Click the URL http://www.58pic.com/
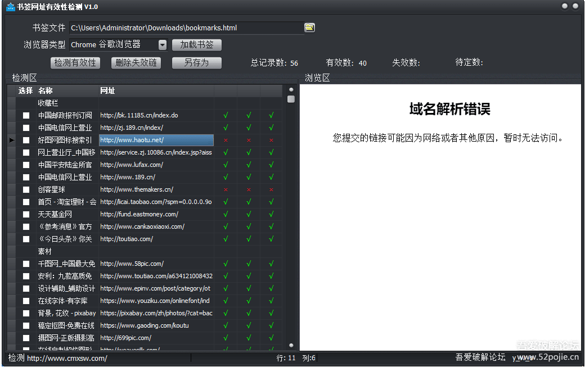 coord(132,264)
